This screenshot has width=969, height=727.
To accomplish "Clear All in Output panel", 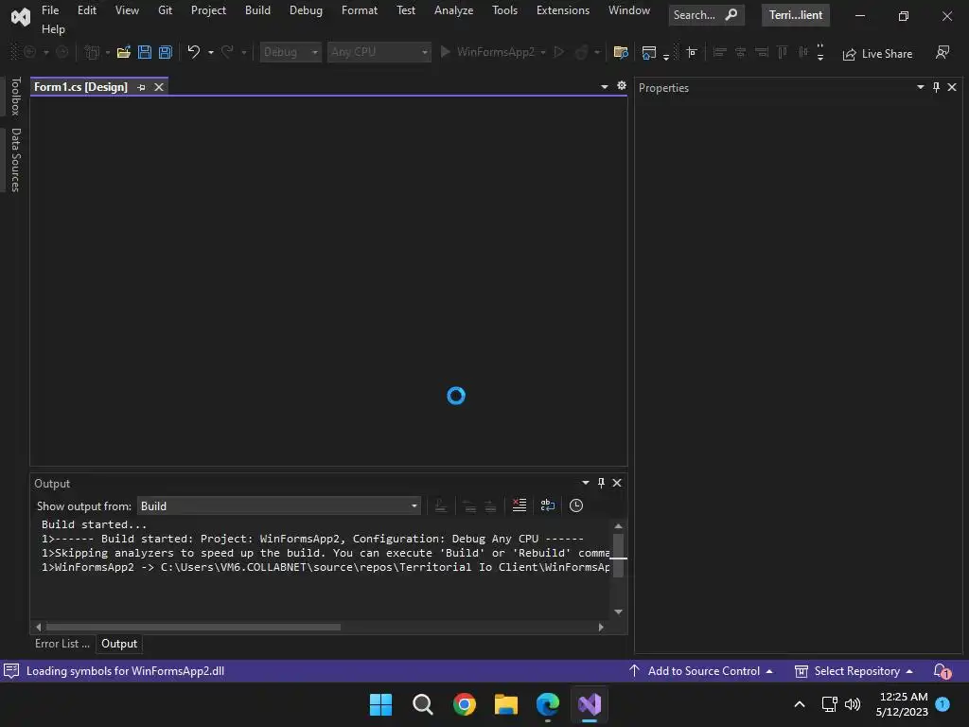I will [x=520, y=505].
